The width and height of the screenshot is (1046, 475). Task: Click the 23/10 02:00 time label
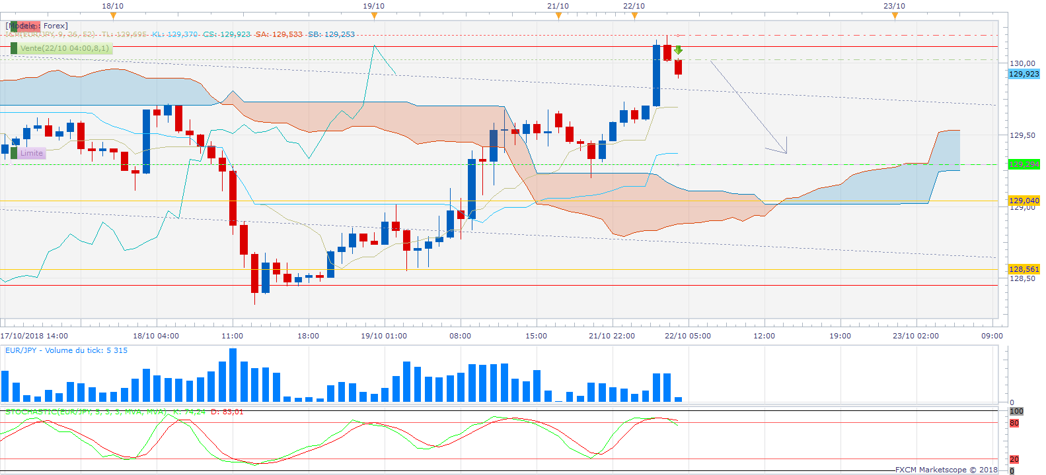[916, 336]
